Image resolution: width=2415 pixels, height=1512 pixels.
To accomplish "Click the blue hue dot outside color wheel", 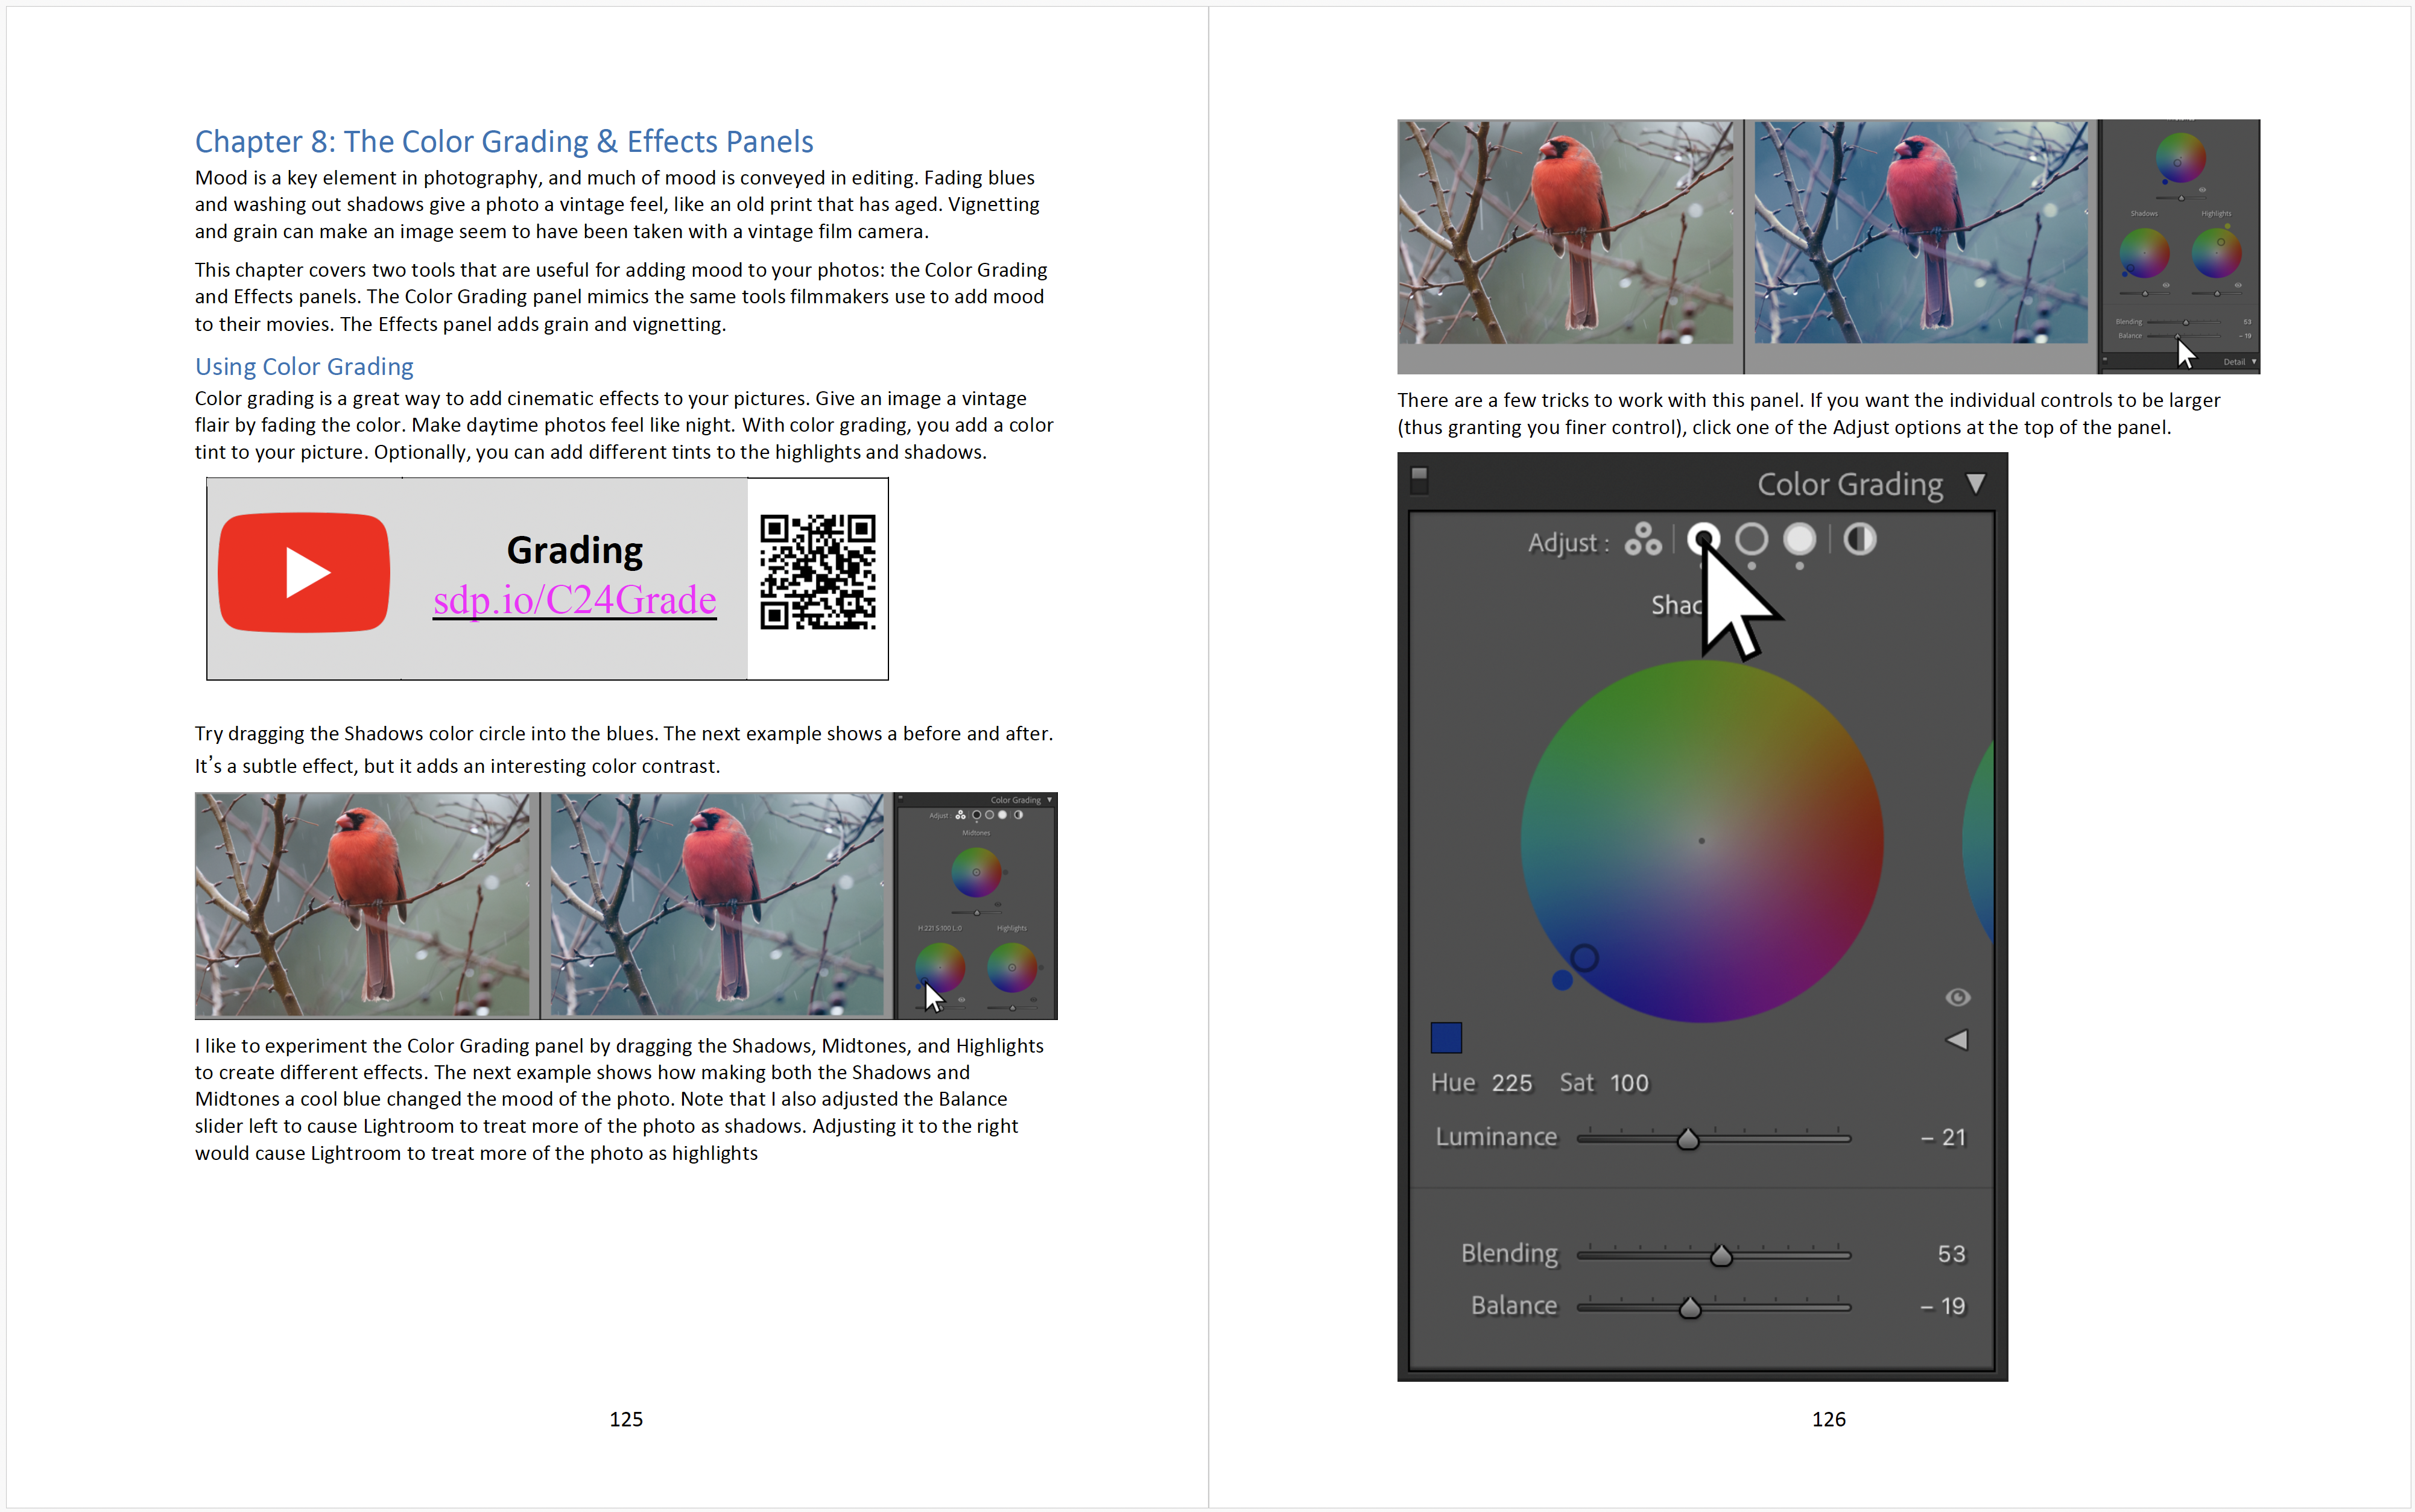I will tap(1562, 981).
